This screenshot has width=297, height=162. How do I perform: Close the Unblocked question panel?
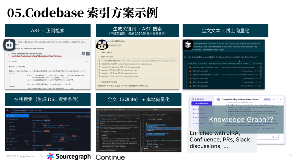(280, 99)
